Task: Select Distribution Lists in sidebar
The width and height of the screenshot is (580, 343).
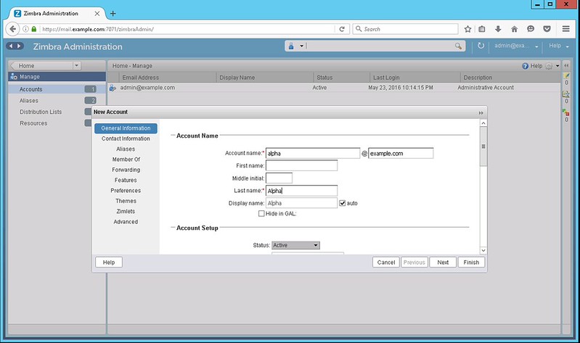Action: (x=41, y=112)
